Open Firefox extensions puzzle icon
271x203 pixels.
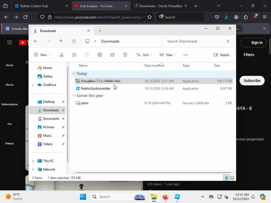(x=246, y=17)
